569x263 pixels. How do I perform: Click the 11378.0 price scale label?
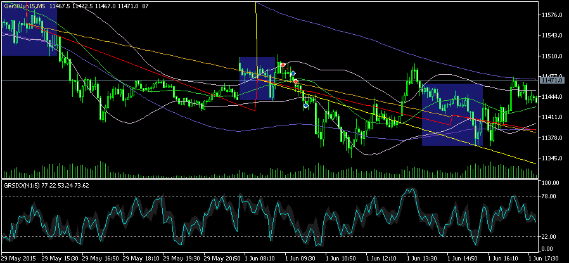coord(551,138)
